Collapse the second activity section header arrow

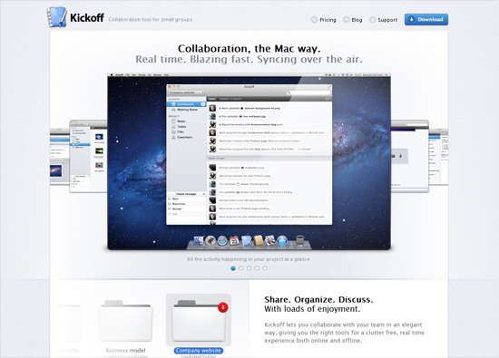[328, 158]
